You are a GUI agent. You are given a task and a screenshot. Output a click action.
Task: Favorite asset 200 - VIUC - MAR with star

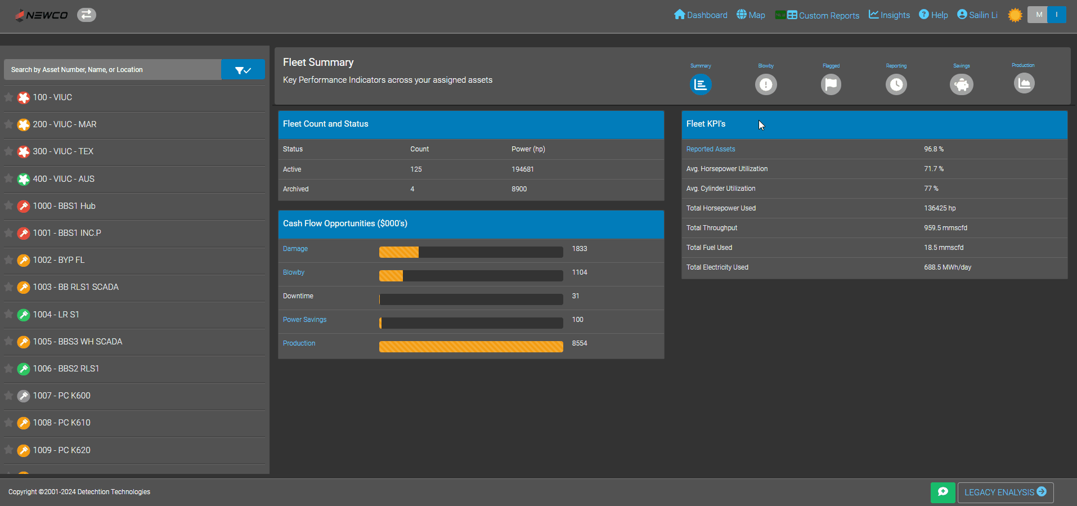tap(9, 124)
